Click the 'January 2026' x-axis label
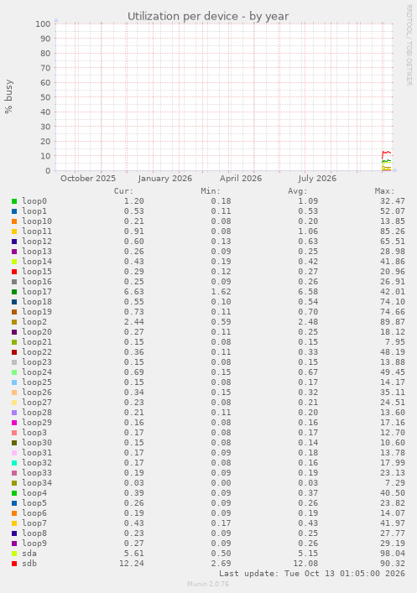 point(165,179)
